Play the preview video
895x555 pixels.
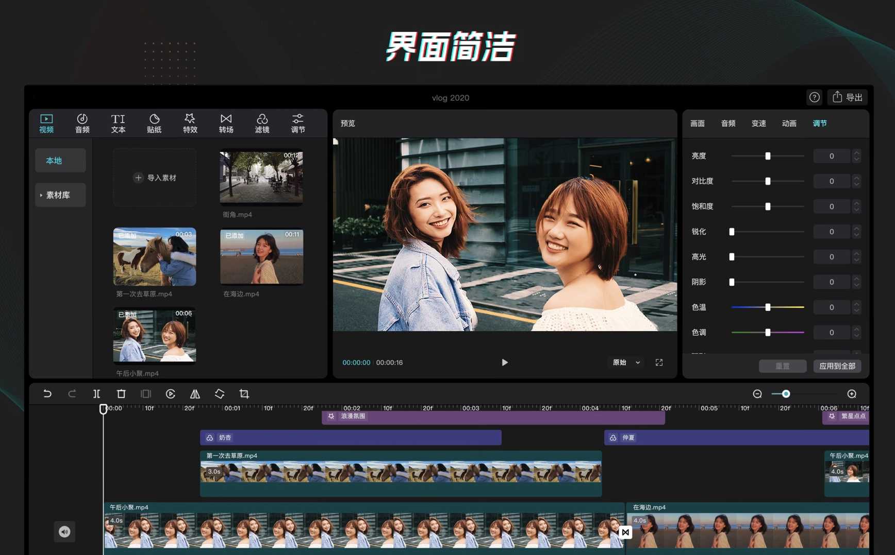pyautogui.click(x=505, y=362)
